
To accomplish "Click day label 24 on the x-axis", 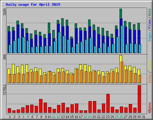I will point(112,117).
